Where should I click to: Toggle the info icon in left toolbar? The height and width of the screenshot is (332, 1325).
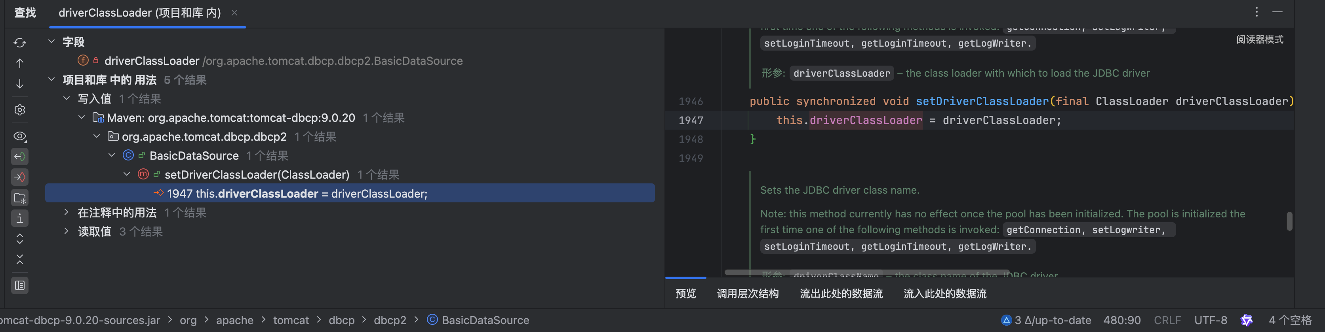(x=19, y=218)
